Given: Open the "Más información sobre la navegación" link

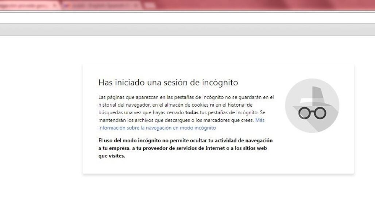Looking at the screenshot, I should click(157, 128).
